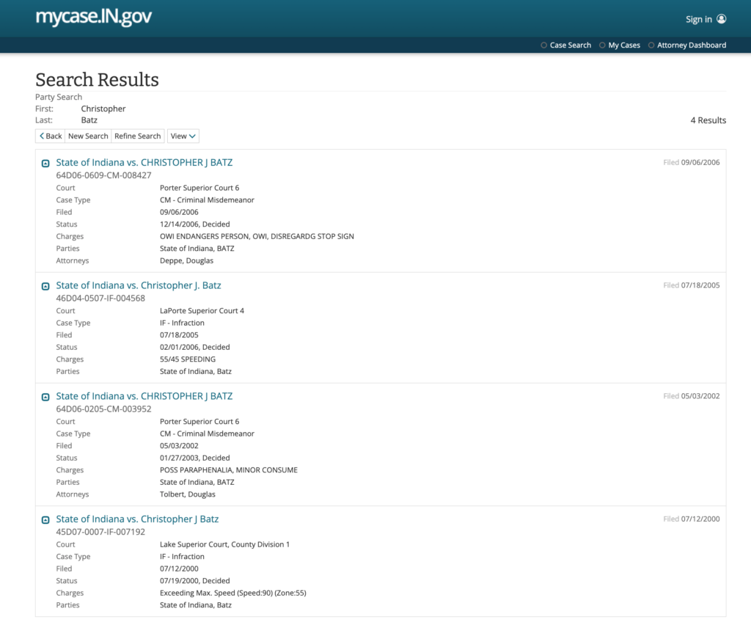Open the View dropdown menu
This screenshot has height=625, width=751.
pyautogui.click(x=183, y=136)
